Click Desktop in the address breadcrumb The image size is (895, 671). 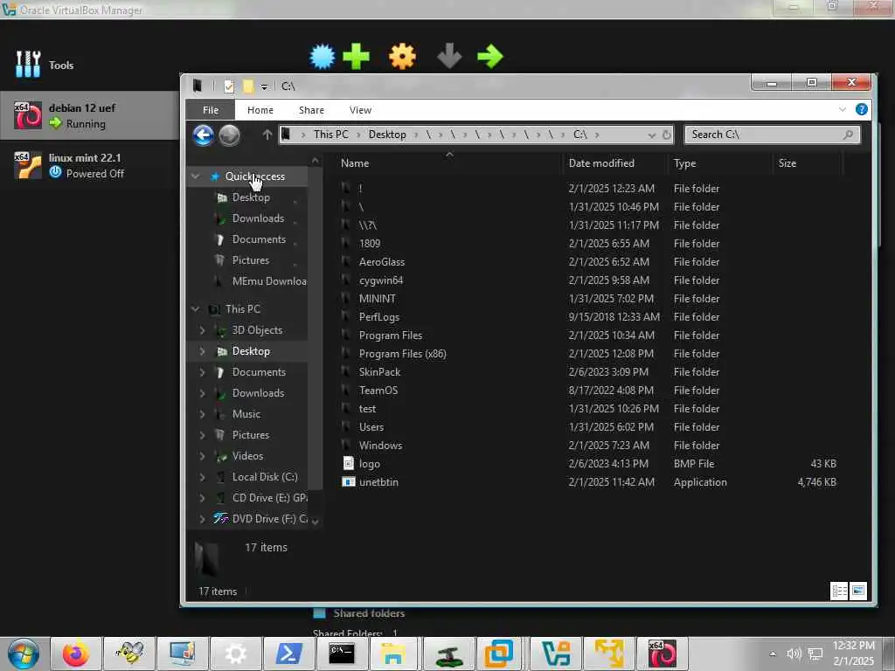pos(387,135)
